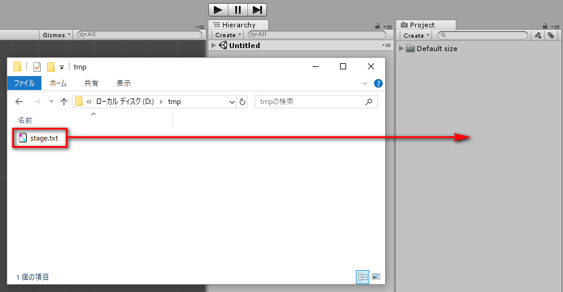Click New folder icon in quick access toolbar
Image resolution: width=563 pixels, height=292 pixels.
coord(51,67)
